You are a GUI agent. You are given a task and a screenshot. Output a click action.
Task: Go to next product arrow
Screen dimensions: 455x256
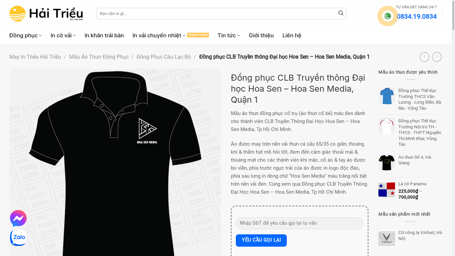click(x=437, y=57)
